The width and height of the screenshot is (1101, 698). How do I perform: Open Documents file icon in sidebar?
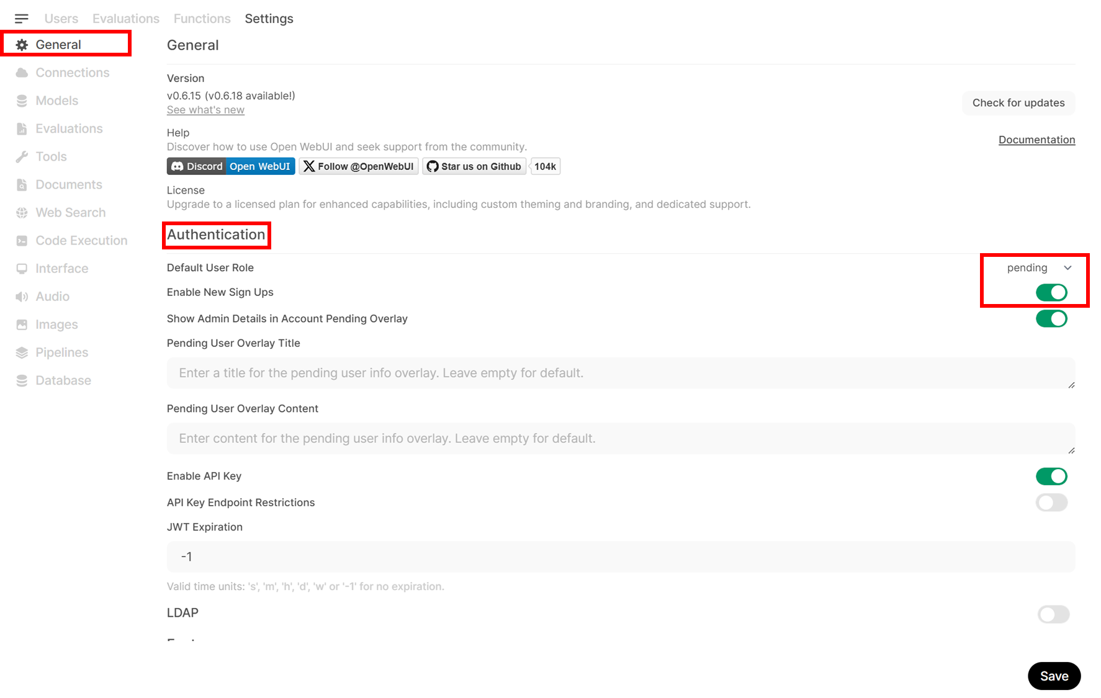[x=22, y=184]
